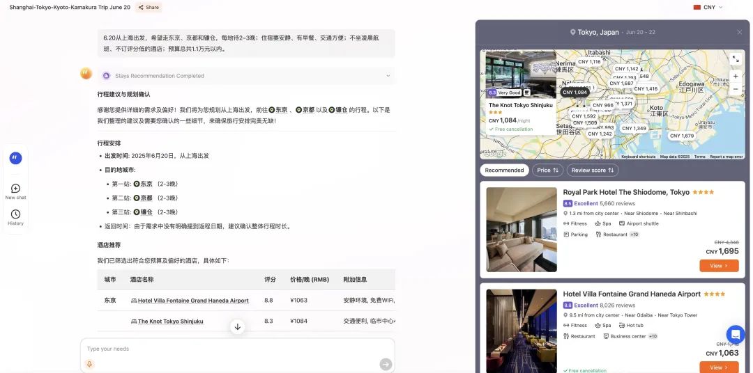This screenshot has width=753, height=373.
Task: Collapse the Stays Recommendation Completed section
Action: click(x=388, y=76)
